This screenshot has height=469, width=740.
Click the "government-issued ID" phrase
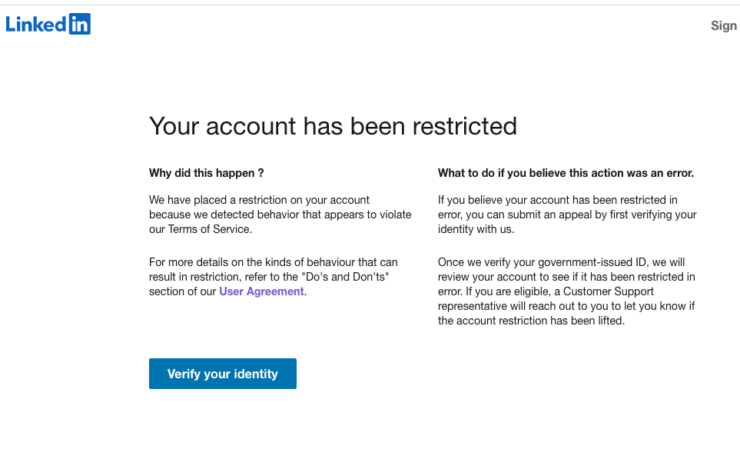click(592, 262)
